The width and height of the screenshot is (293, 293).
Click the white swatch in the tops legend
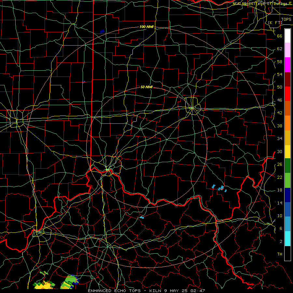[287, 36]
